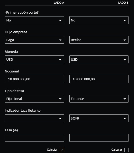Focus Lado B Tasa (%) input

[99, 138]
